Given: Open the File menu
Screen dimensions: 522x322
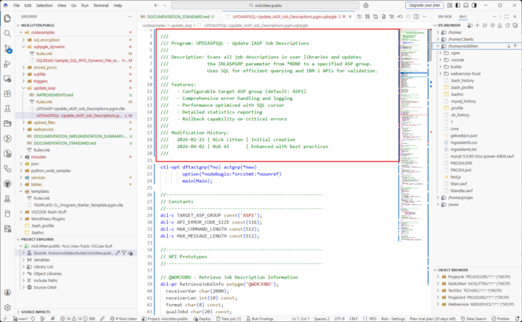Looking at the screenshot, I should click(16, 5).
